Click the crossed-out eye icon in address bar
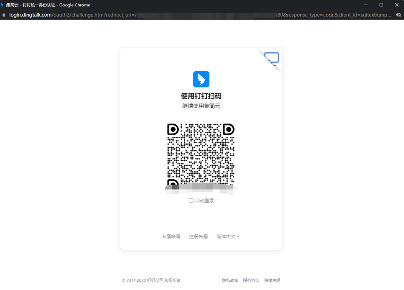The image size is (404, 290). [398, 15]
